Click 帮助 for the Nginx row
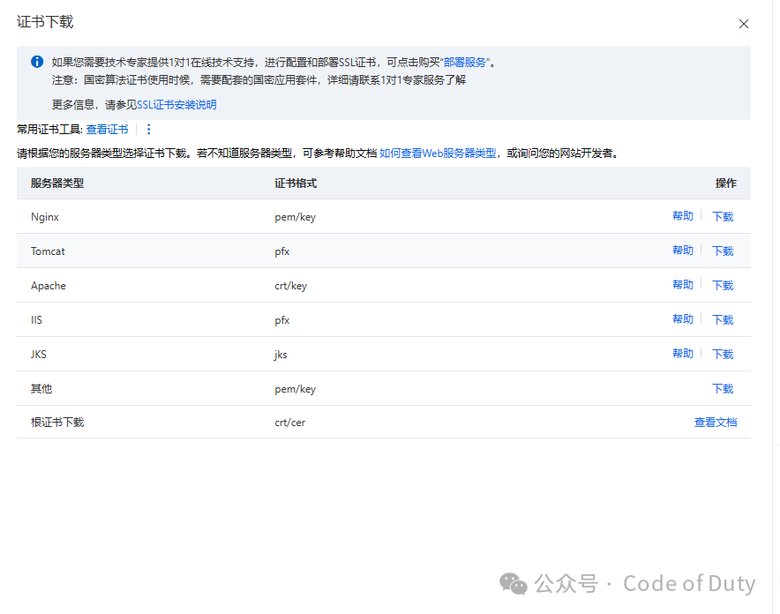This screenshot has height=614, width=780. [x=683, y=216]
